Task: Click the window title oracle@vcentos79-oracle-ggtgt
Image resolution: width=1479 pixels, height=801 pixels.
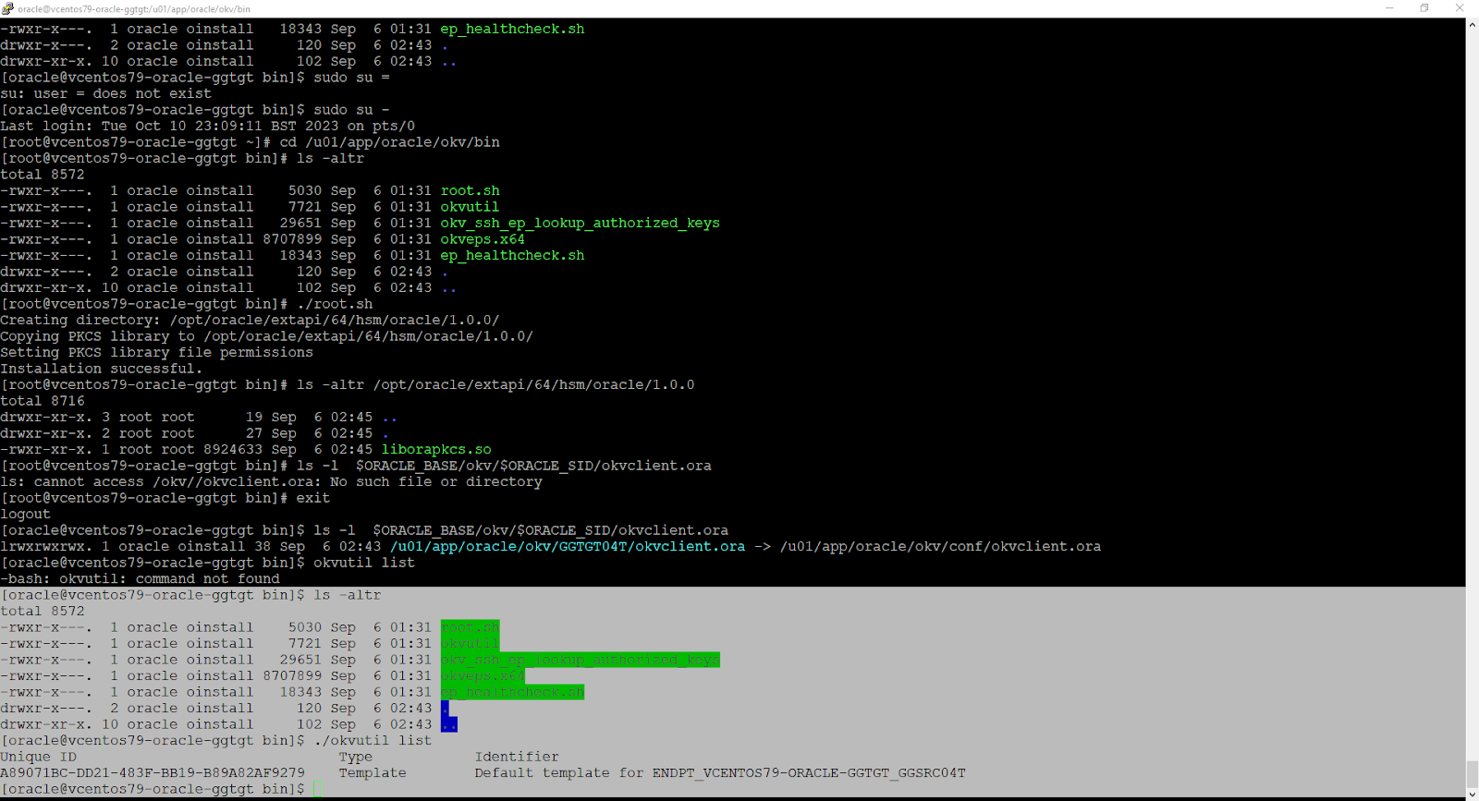Action: (x=134, y=8)
